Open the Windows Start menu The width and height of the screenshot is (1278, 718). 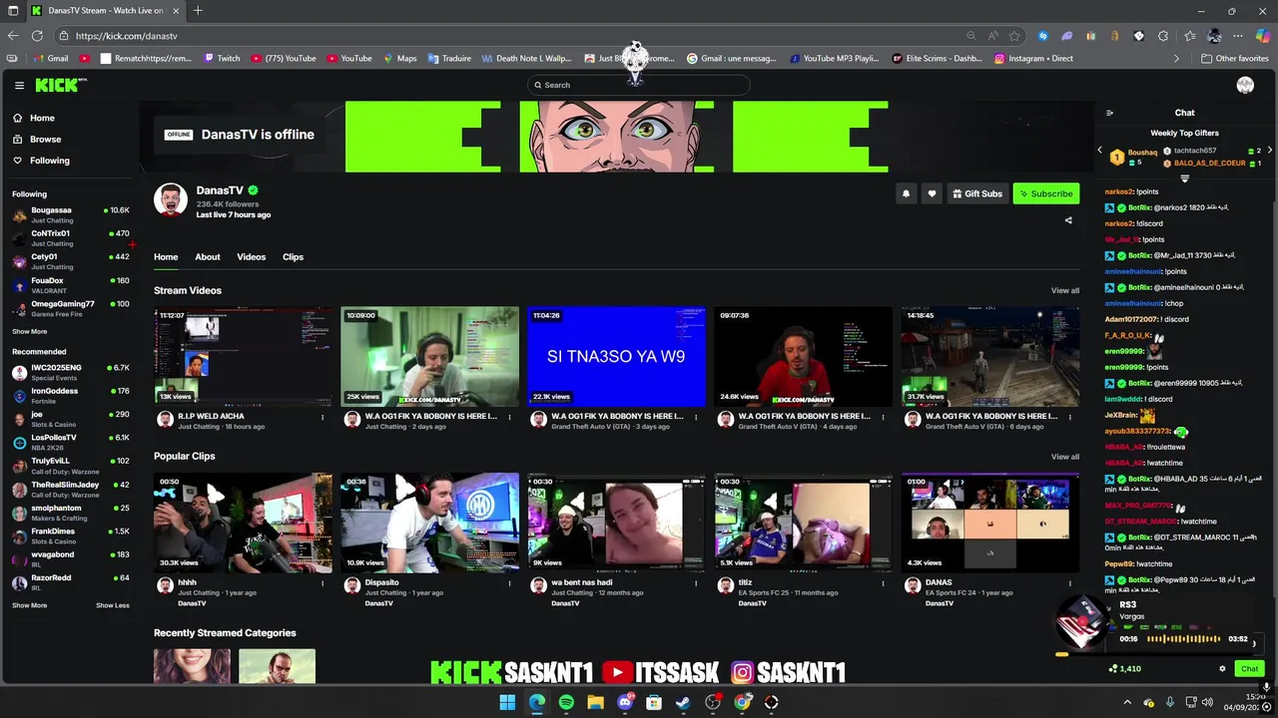(507, 702)
